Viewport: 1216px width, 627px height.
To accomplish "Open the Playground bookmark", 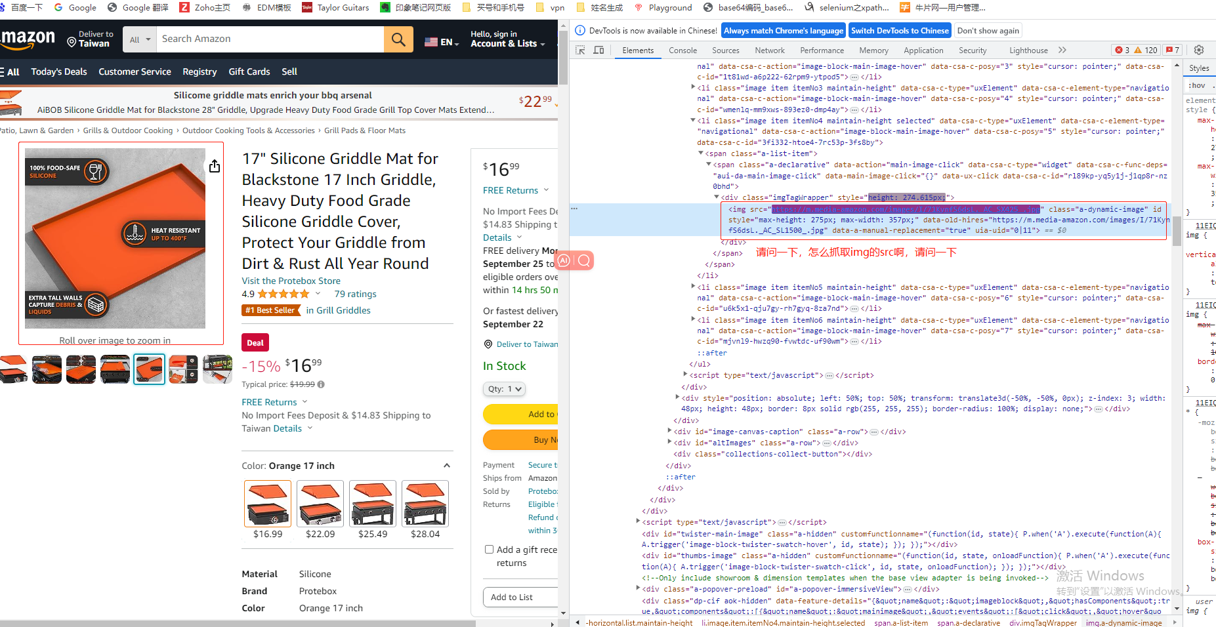I will [x=663, y=7].
